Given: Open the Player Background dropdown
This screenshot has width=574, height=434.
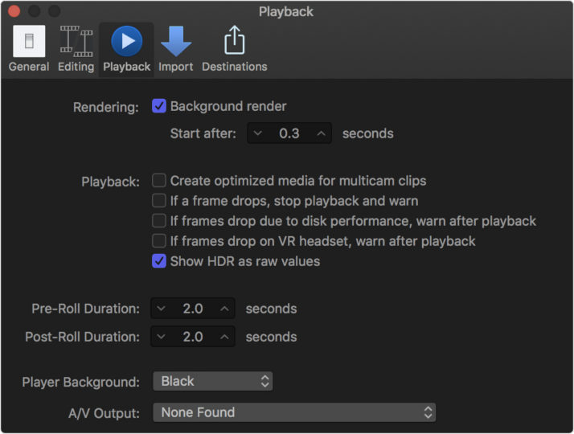Looking at the screenshot, I should (213, 381).
